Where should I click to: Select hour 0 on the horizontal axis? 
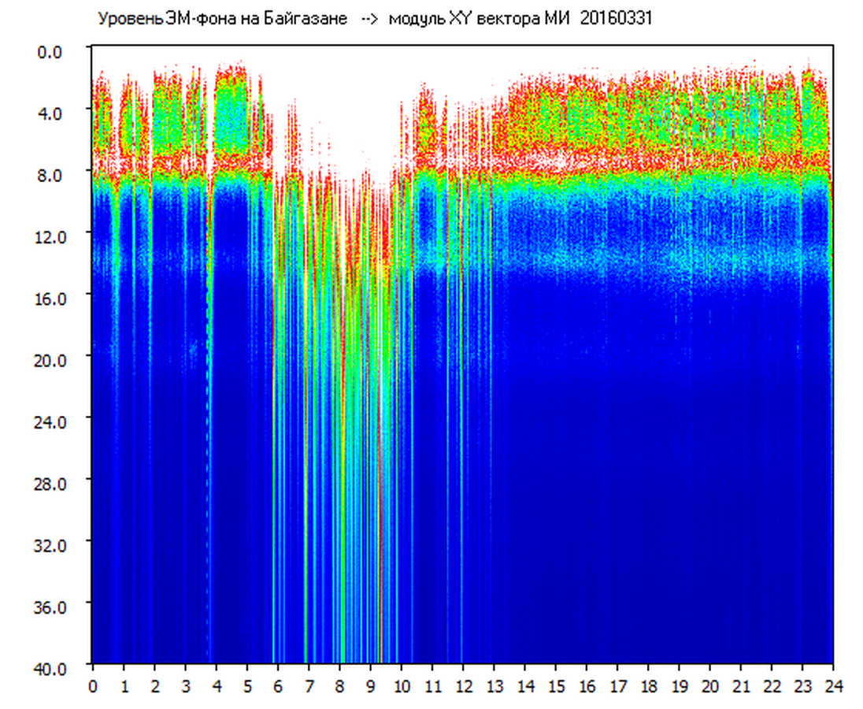(x=93, y=686)
